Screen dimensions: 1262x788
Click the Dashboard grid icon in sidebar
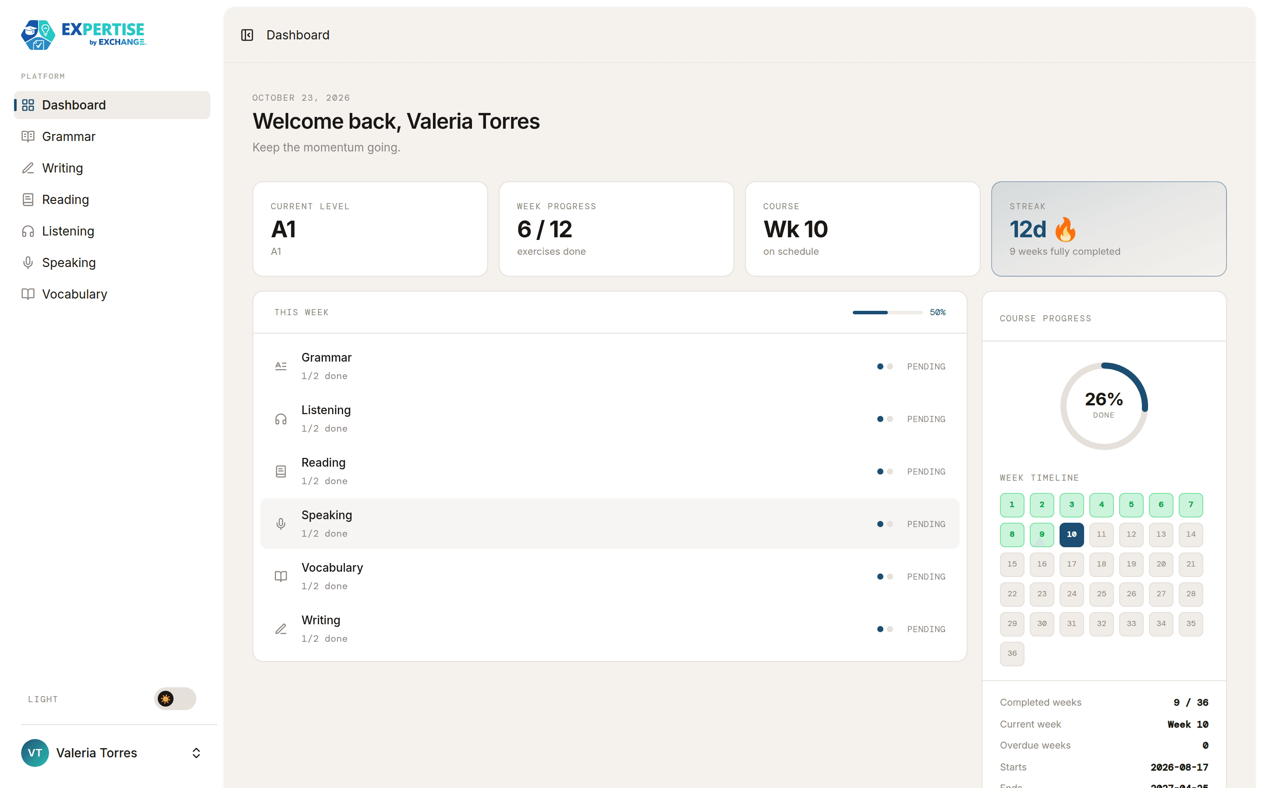point(28,105)
